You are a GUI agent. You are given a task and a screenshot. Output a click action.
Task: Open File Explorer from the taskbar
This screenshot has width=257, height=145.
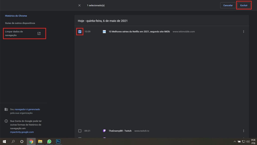tap(40, 141)
